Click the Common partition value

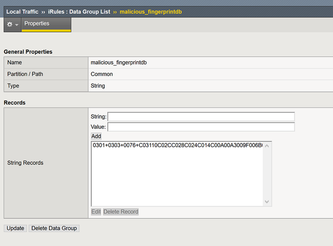102,74
